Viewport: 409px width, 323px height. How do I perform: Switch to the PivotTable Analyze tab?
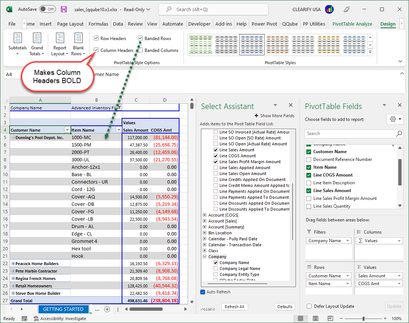click(x=352, y=24)
